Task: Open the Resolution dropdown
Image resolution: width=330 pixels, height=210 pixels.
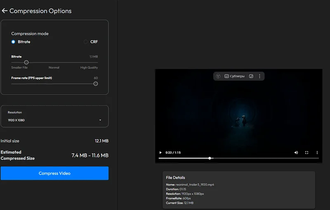Action: tap(54, 116)
